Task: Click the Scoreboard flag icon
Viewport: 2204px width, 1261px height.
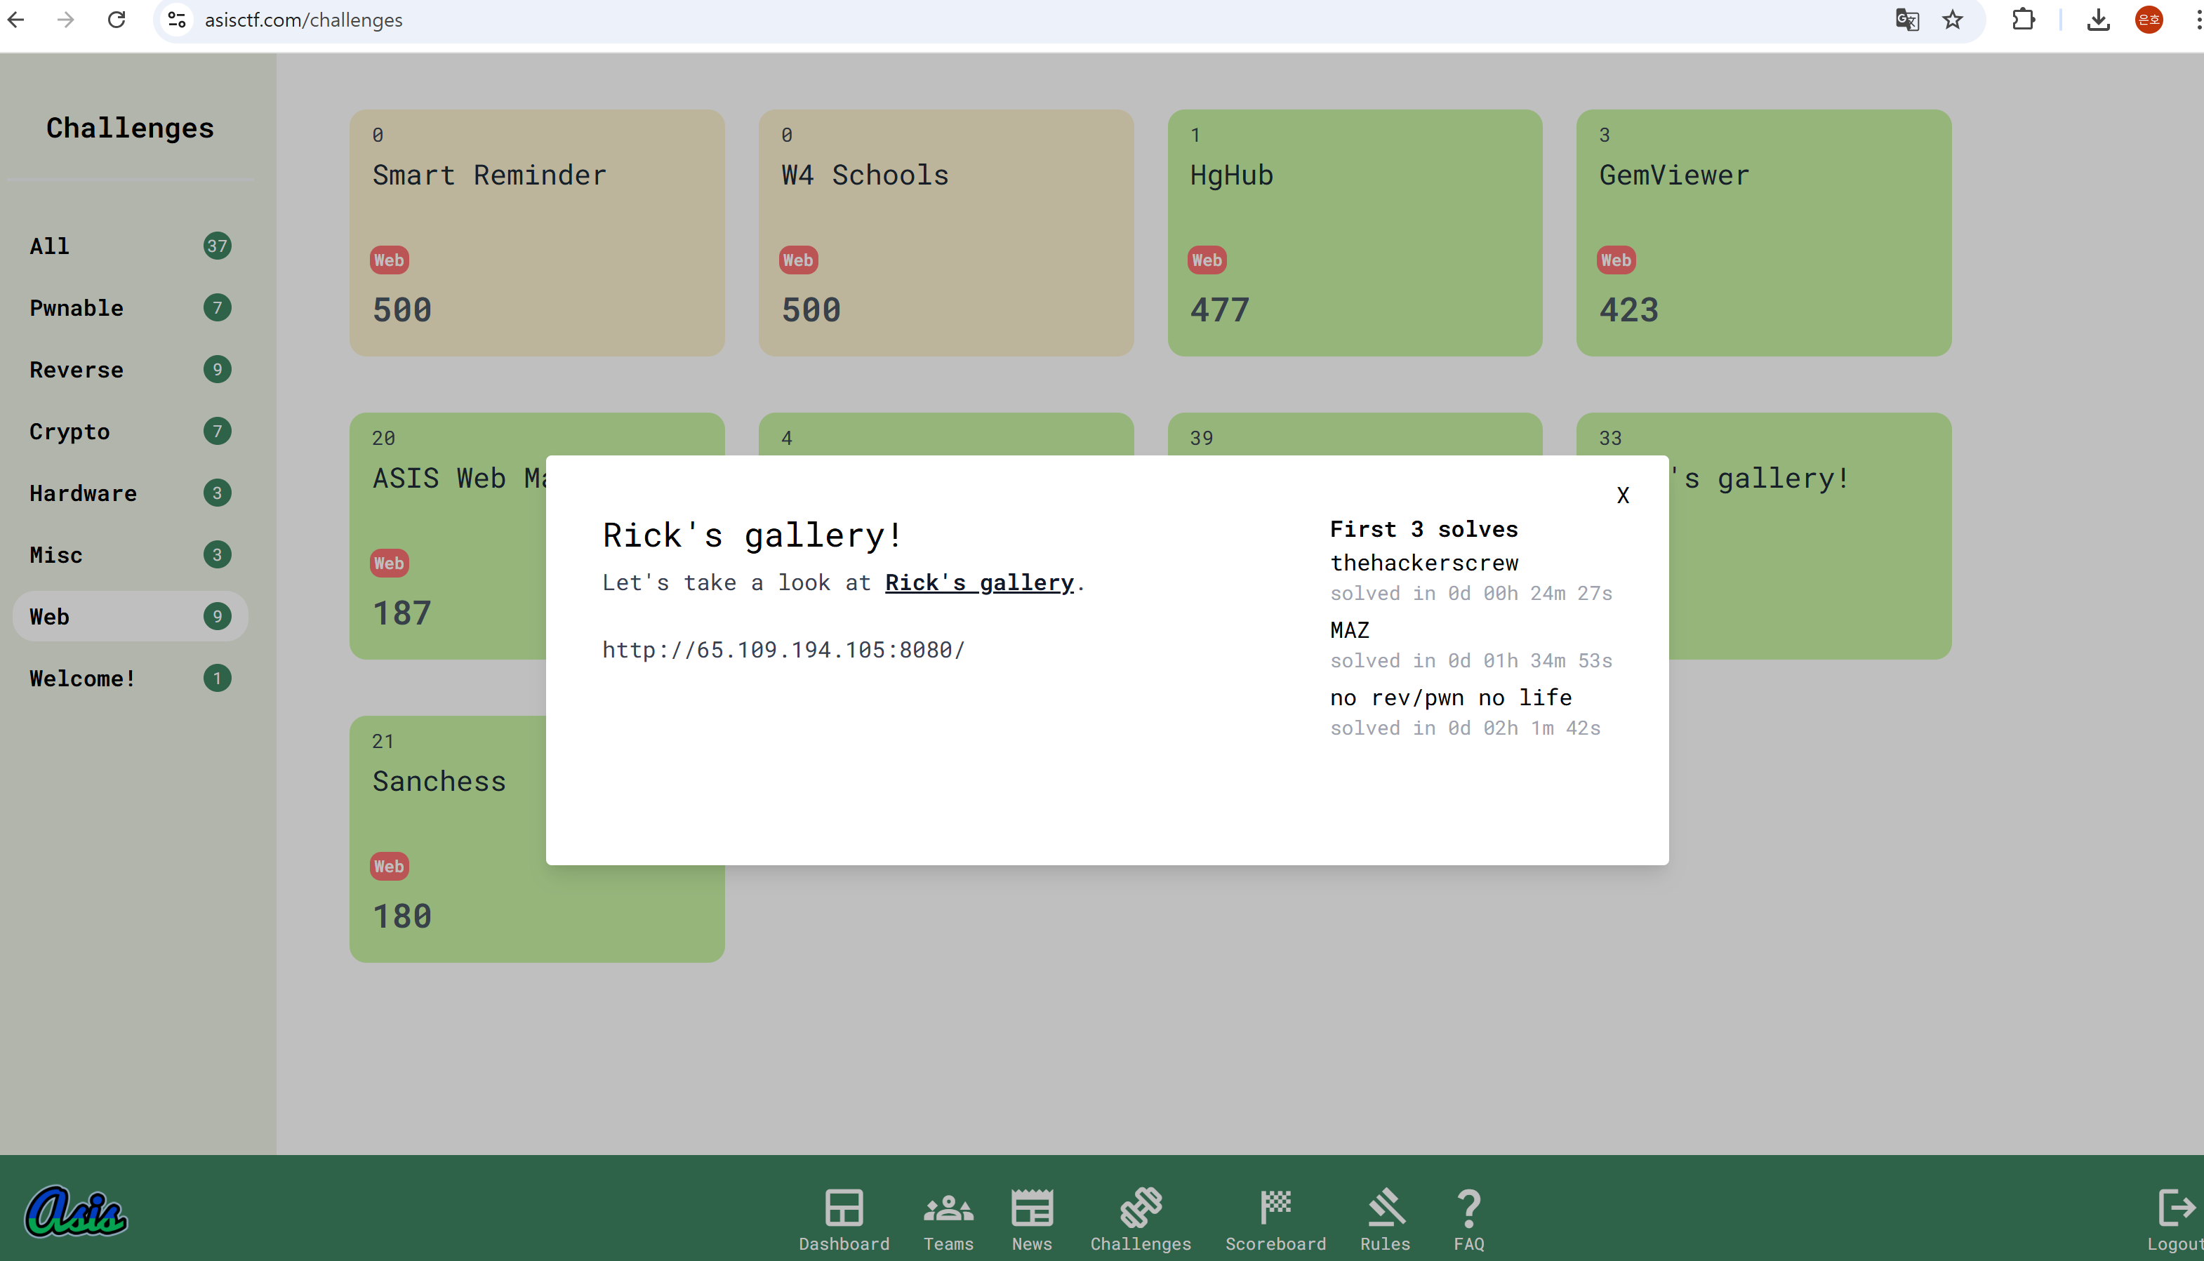Action: (1275, 1208)
